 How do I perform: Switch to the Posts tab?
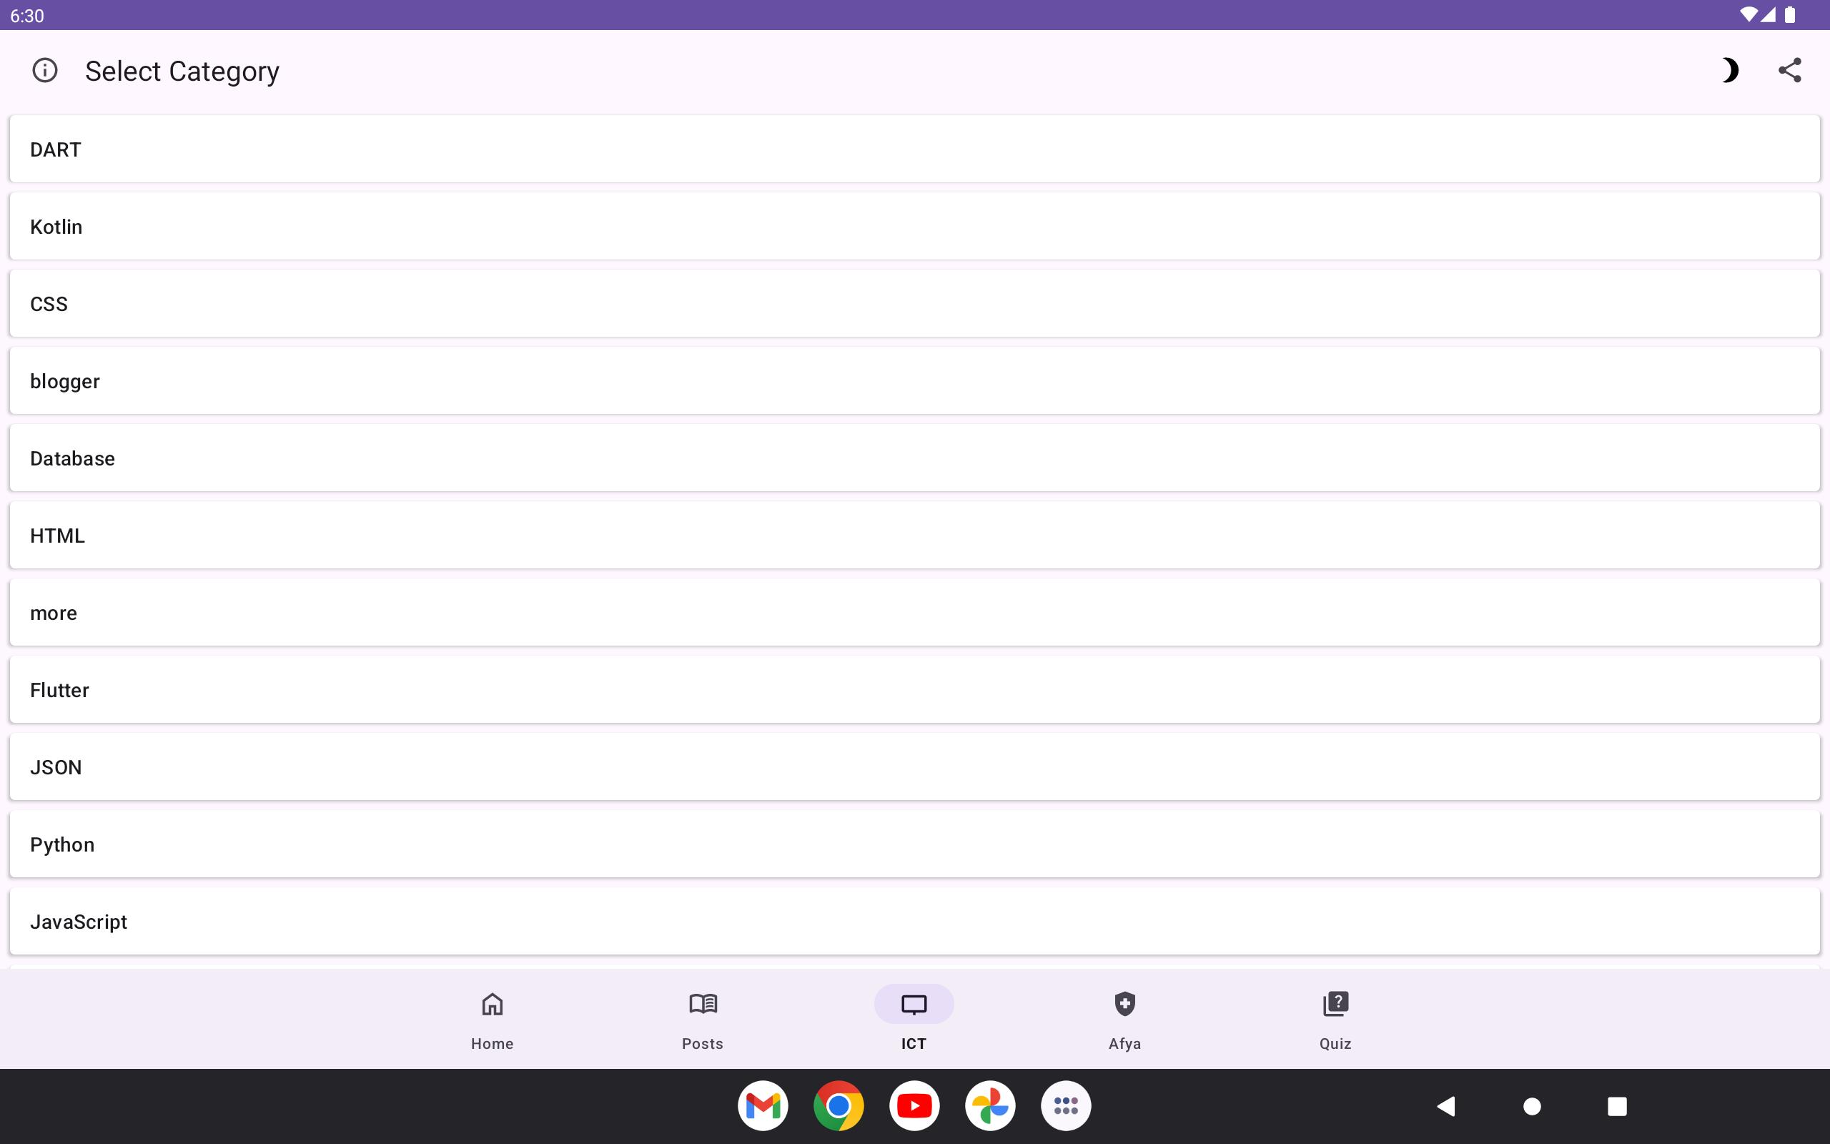tap(703, 1020)
